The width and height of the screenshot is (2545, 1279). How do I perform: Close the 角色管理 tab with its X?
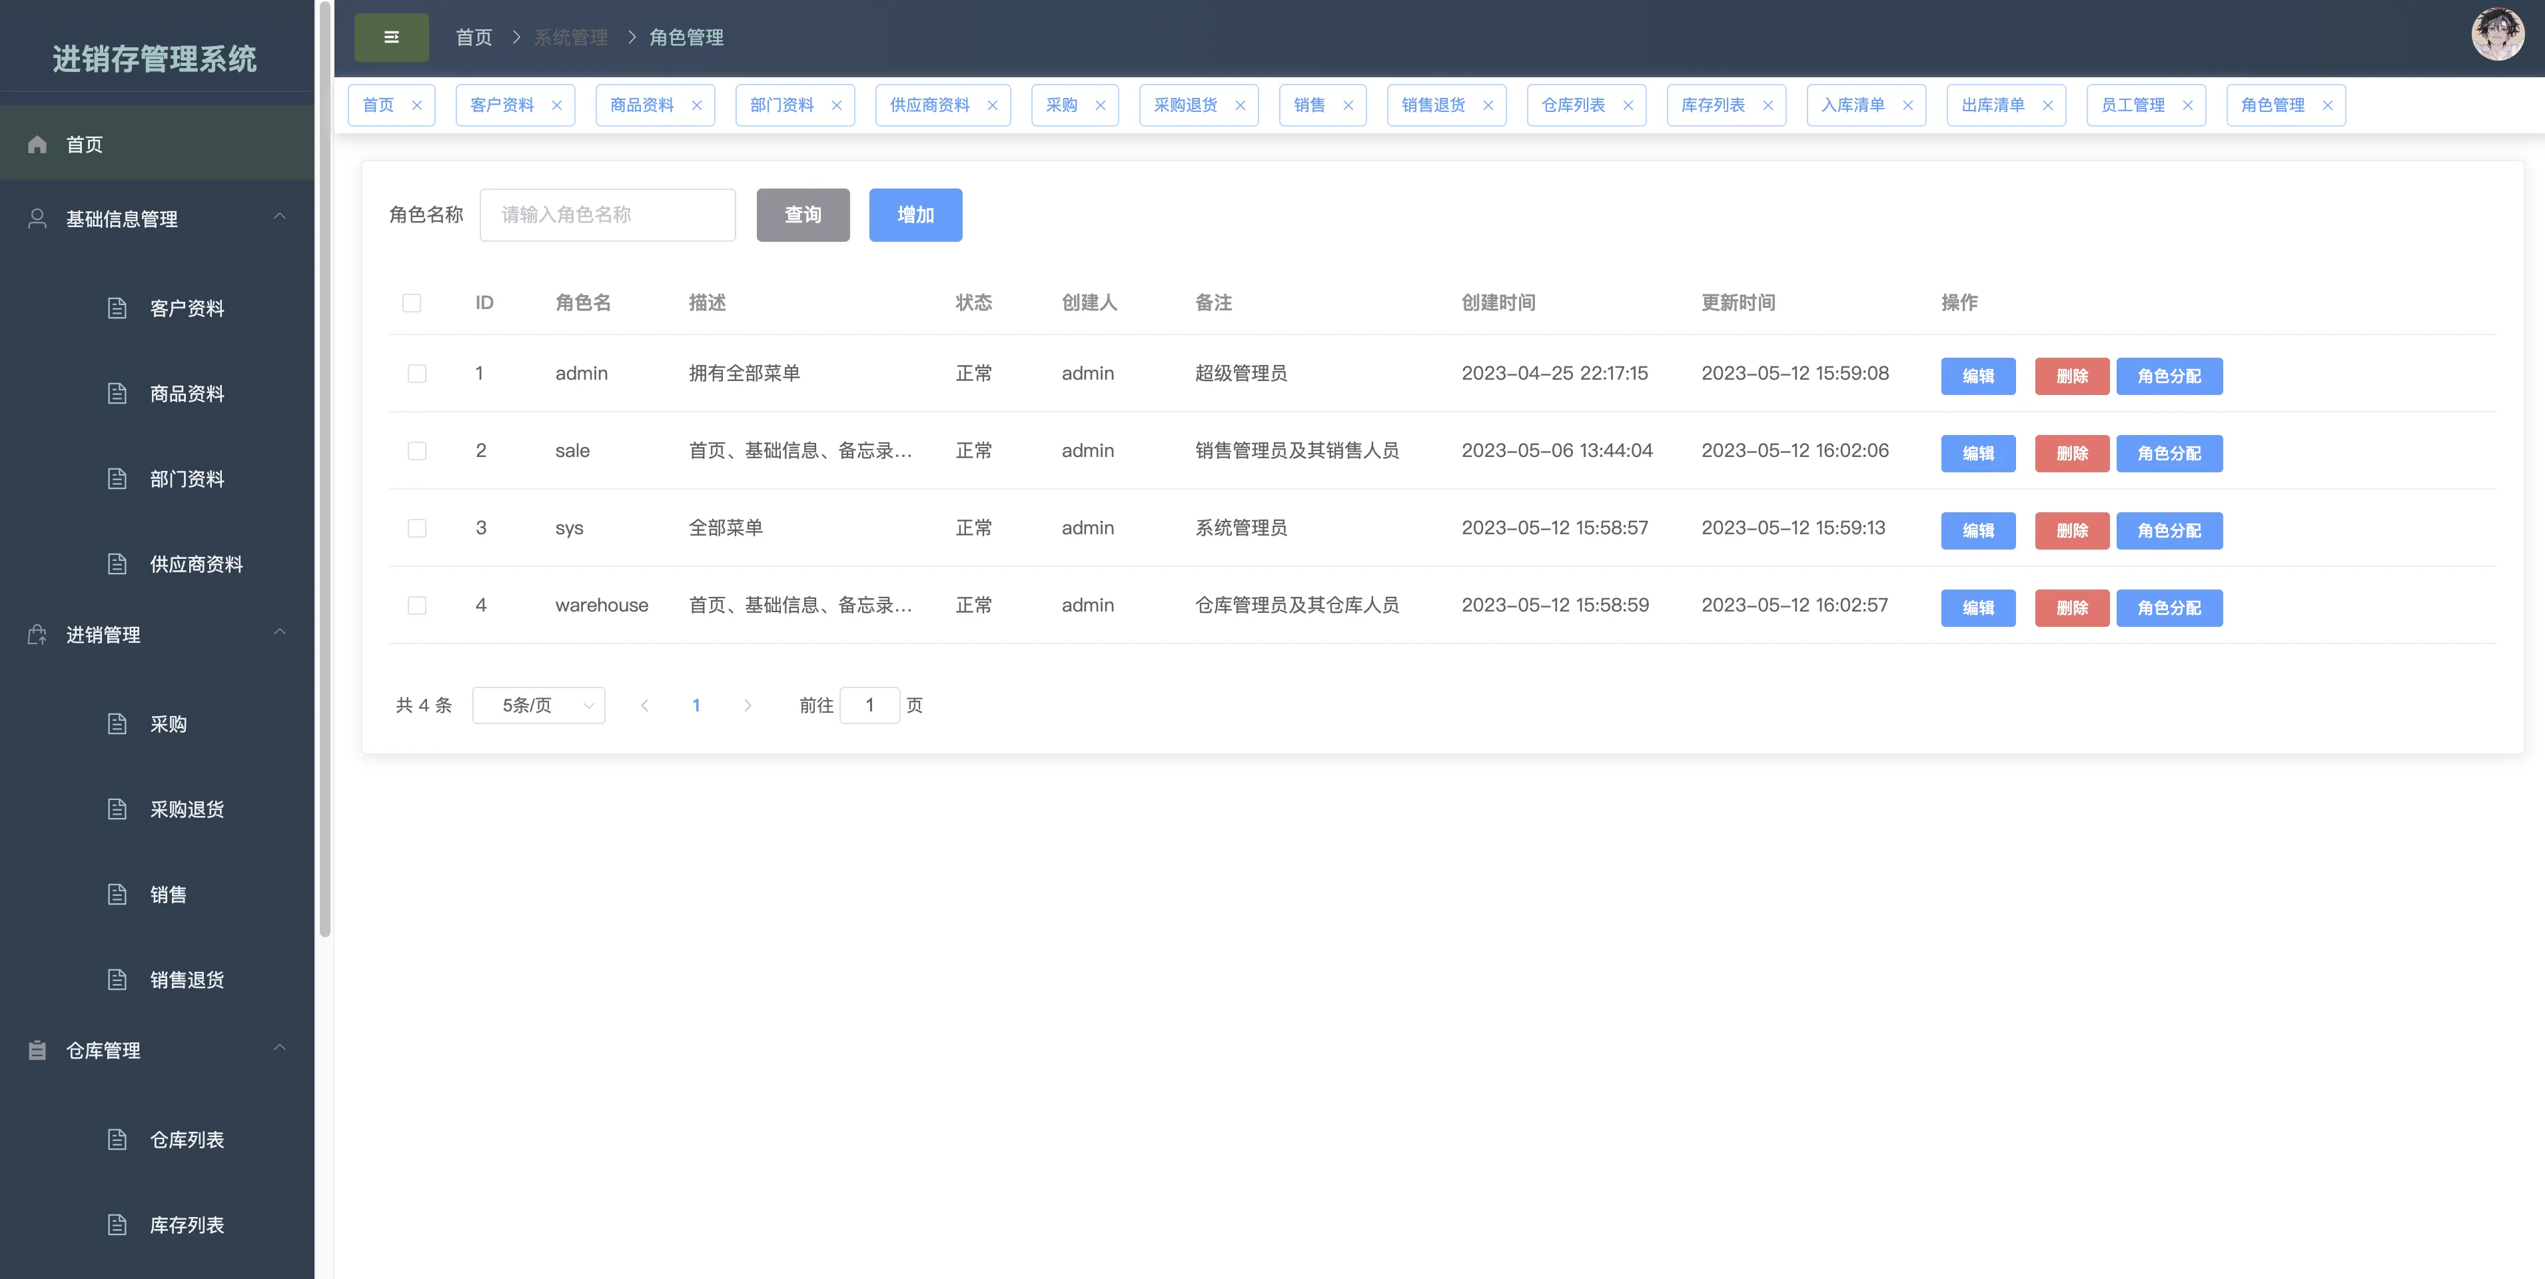tap(2326, 106)
